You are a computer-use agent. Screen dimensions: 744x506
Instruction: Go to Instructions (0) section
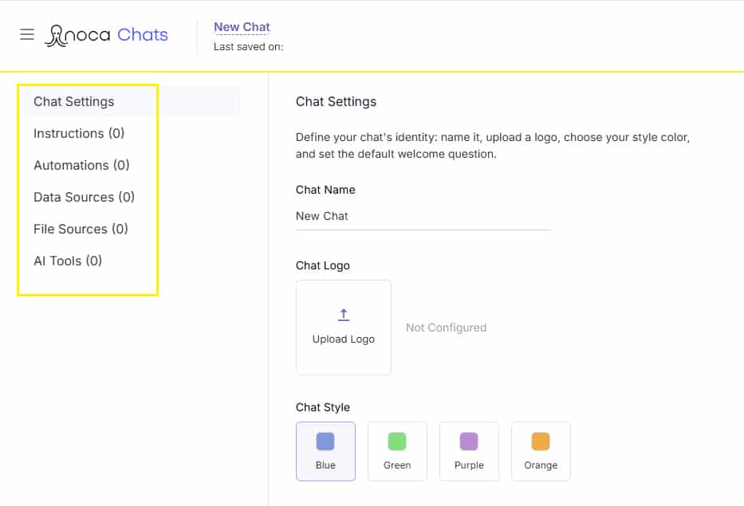click(79, 133)
